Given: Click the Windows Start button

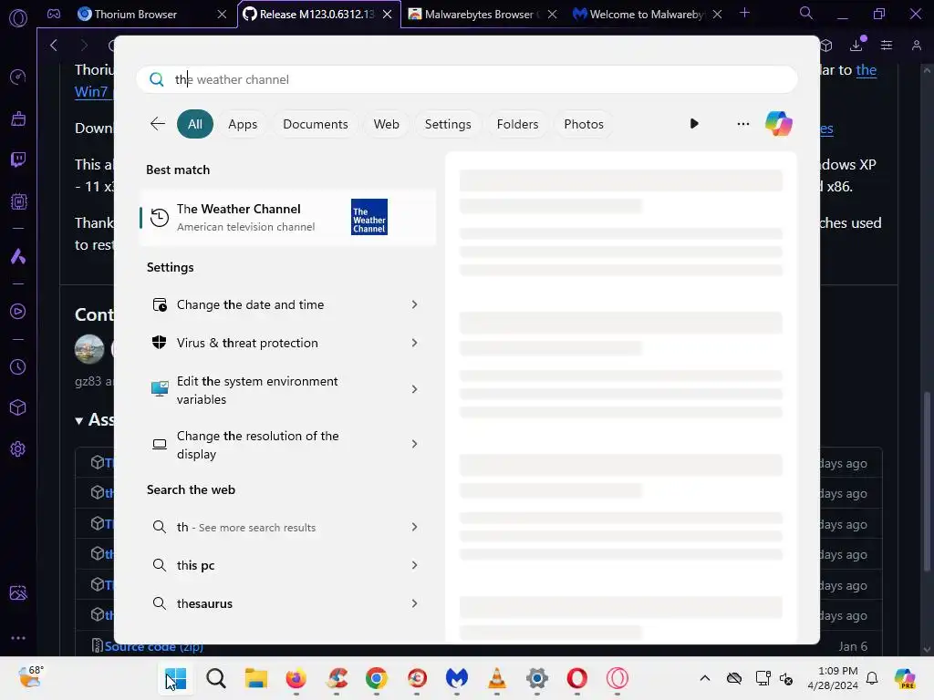Looking at the screenshot, I should (x=176, y=678).
